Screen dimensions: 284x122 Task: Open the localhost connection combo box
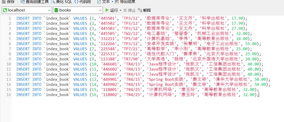pyautogui.click(x=27, y=10)
